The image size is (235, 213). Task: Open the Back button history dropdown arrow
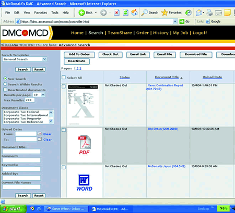96,12
